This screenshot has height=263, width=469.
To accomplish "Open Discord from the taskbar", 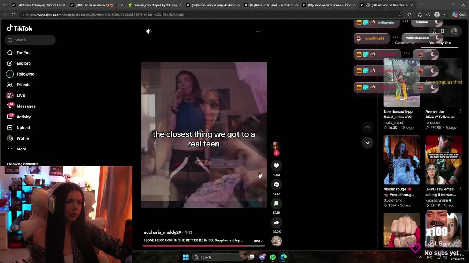I will (262, 257).
